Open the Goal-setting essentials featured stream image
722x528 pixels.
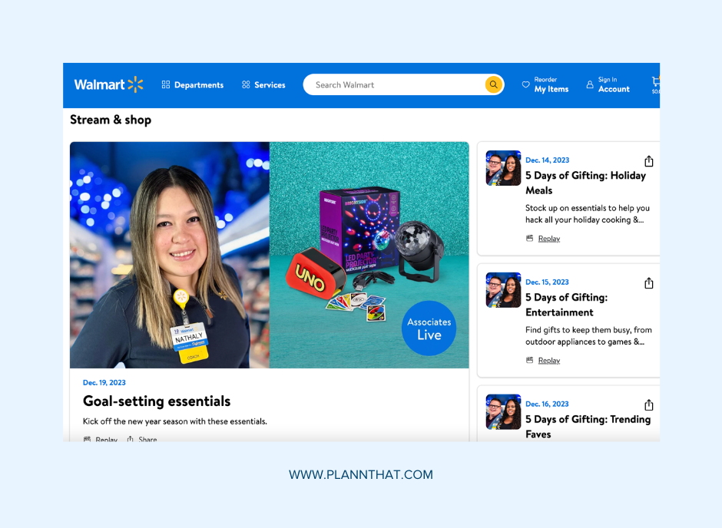[x=270, y=255]
